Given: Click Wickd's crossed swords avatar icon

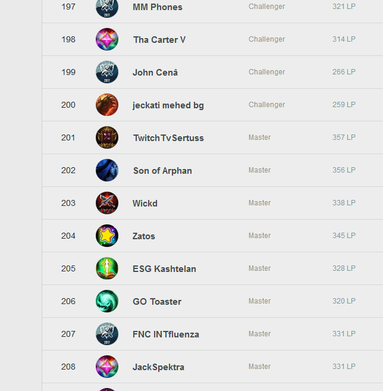Looking at the screenshot, I should 107,203.
